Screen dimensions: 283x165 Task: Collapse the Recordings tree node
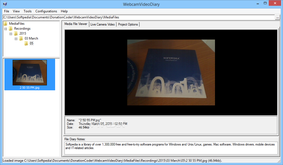[5, 29]
